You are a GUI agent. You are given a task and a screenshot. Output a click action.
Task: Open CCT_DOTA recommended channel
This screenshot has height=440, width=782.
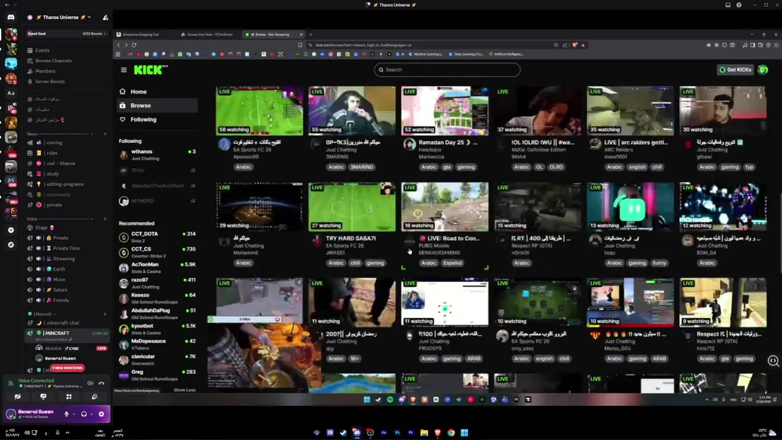(x=157, y=237)
